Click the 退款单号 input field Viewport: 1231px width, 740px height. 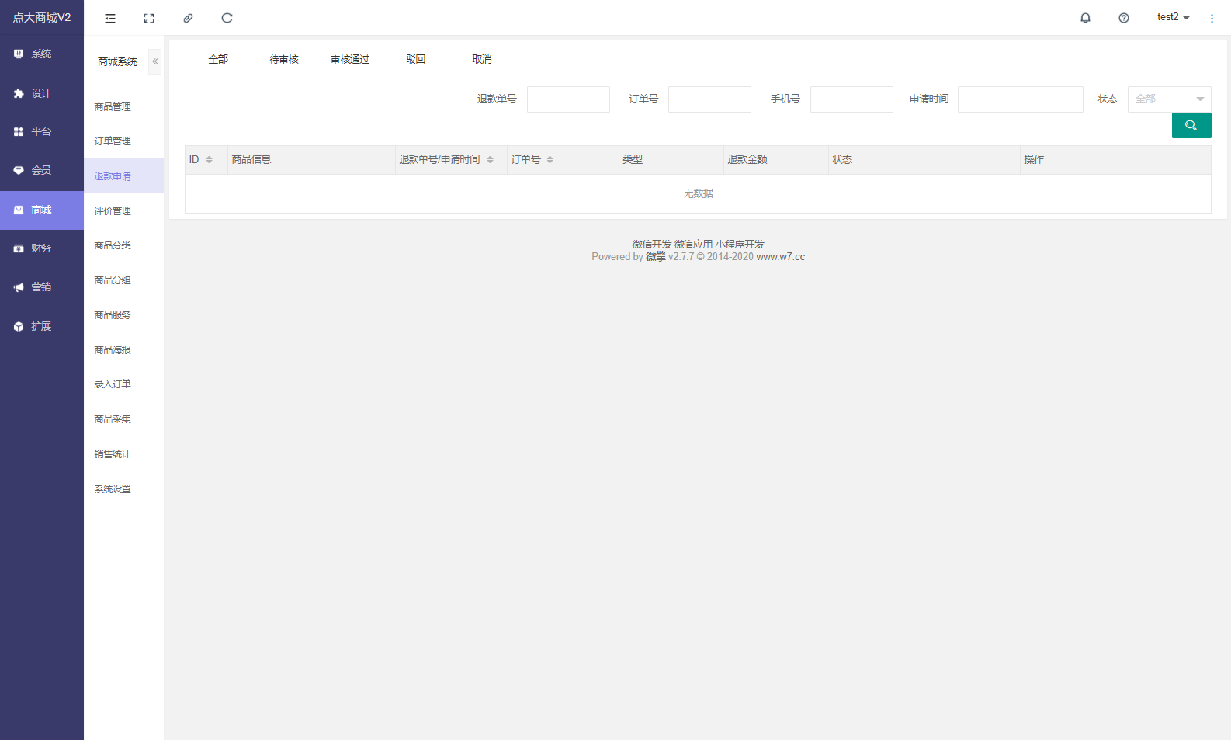[x=568, y=99]
